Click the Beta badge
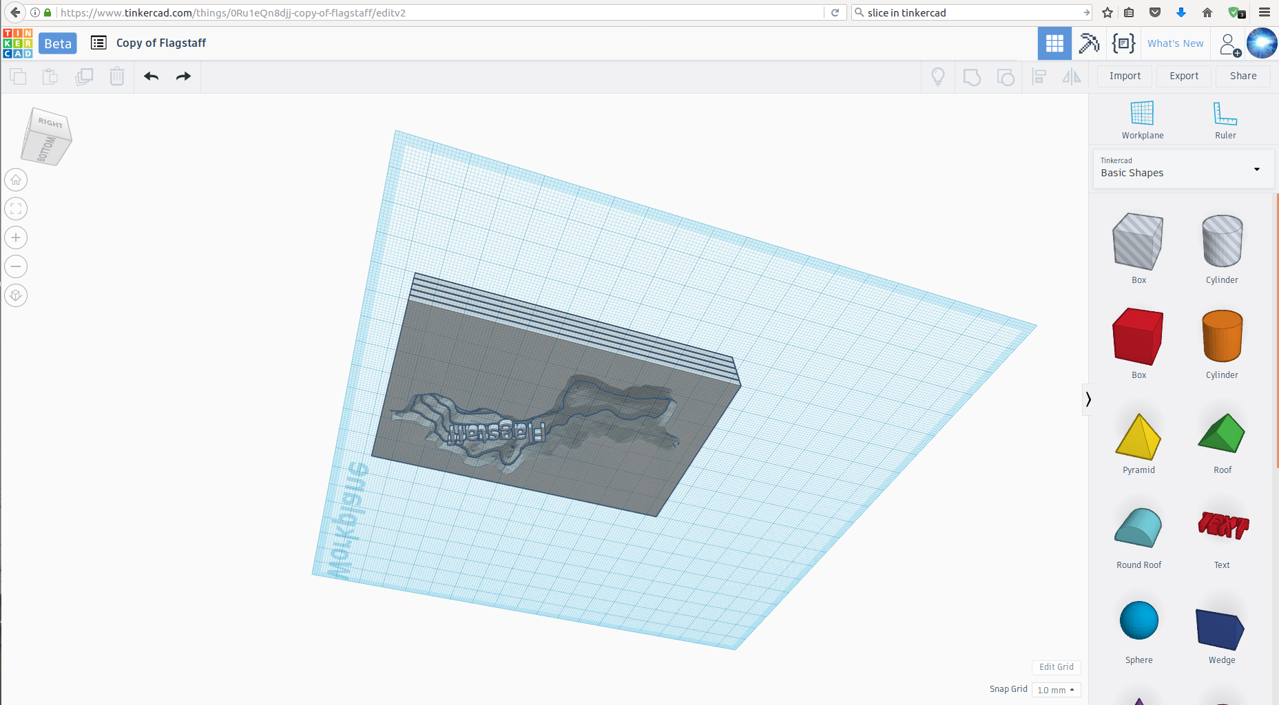 (58, 43)
